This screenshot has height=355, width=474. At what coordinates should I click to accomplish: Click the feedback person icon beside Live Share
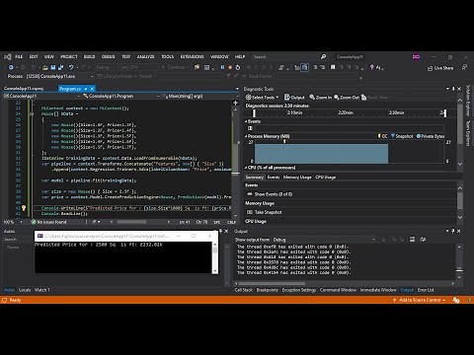(x=464, y=67)
